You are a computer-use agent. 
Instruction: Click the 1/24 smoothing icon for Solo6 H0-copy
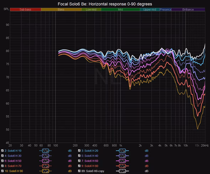pyautogui.click(x=122, y=171)
